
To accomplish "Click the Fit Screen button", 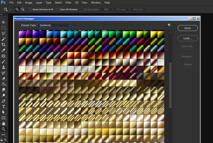I will click(x=121, y=9).
